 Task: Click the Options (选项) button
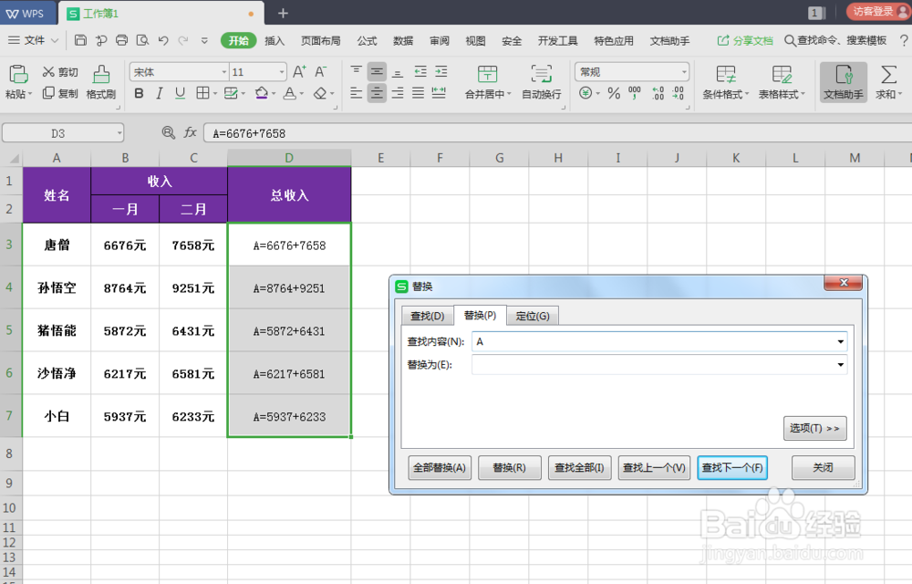click(x=814, y=428)
